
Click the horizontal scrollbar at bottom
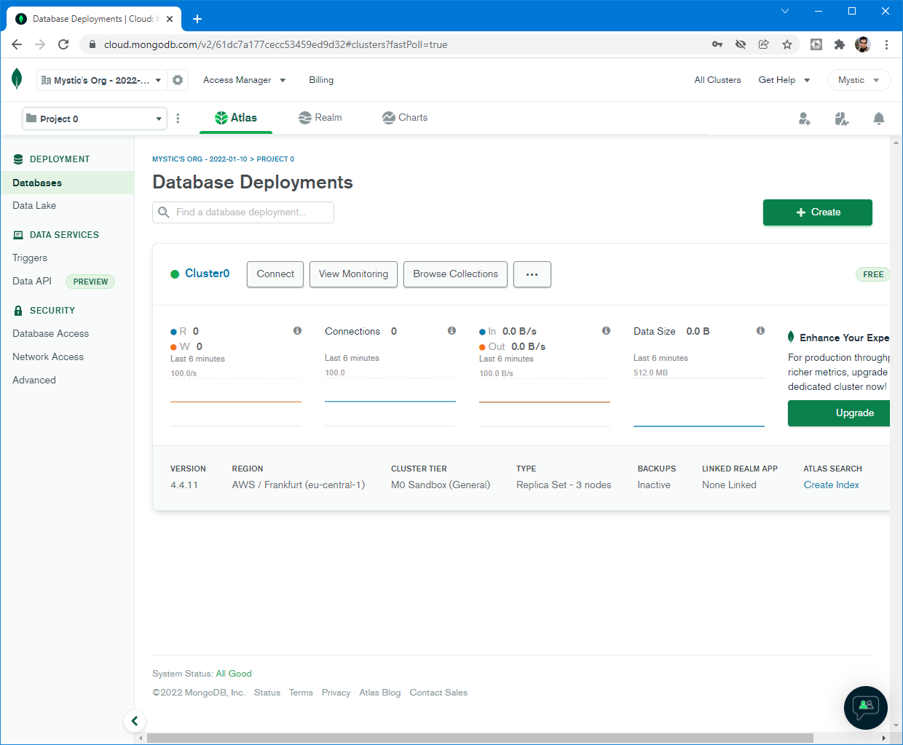(479, 738)
